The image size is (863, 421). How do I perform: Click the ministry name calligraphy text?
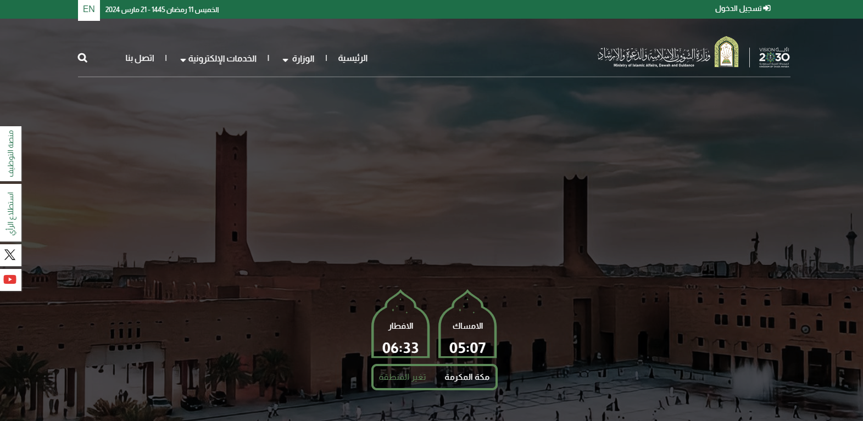click(654, 55)
